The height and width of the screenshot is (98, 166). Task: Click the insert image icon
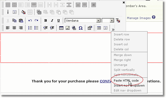(68, 28)
